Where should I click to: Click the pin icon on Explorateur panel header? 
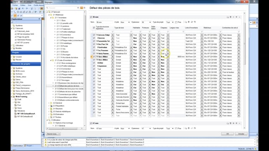point(39,19)
